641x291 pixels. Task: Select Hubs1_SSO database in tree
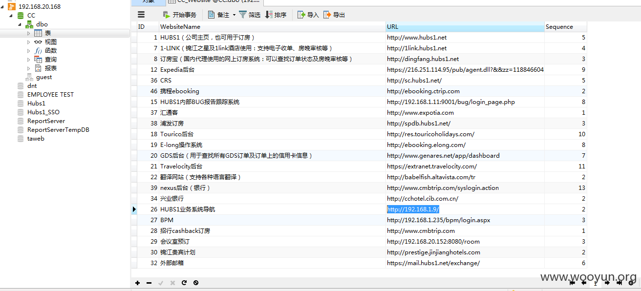(x=43, y=112)
